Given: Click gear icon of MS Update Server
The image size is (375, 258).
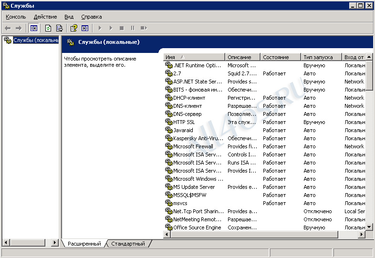Looking at the screenshot, I should tap(168, 187).
